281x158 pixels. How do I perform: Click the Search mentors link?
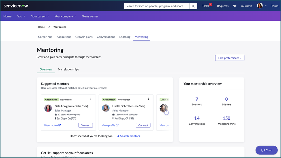[x=128, y=136]
